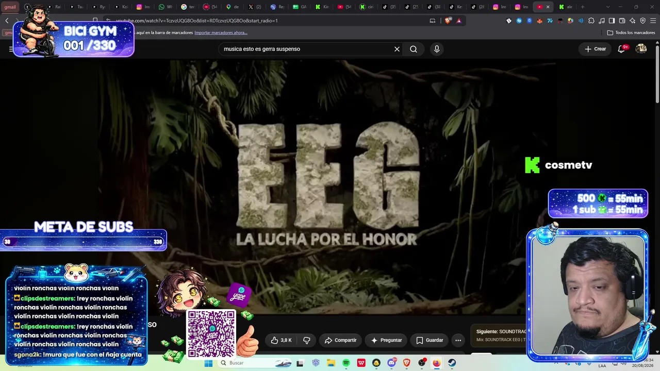Image resolution: width=660 pixels, height=371 pixels.
Task: Open Brave Wallet icon
Action: (622, 21)
